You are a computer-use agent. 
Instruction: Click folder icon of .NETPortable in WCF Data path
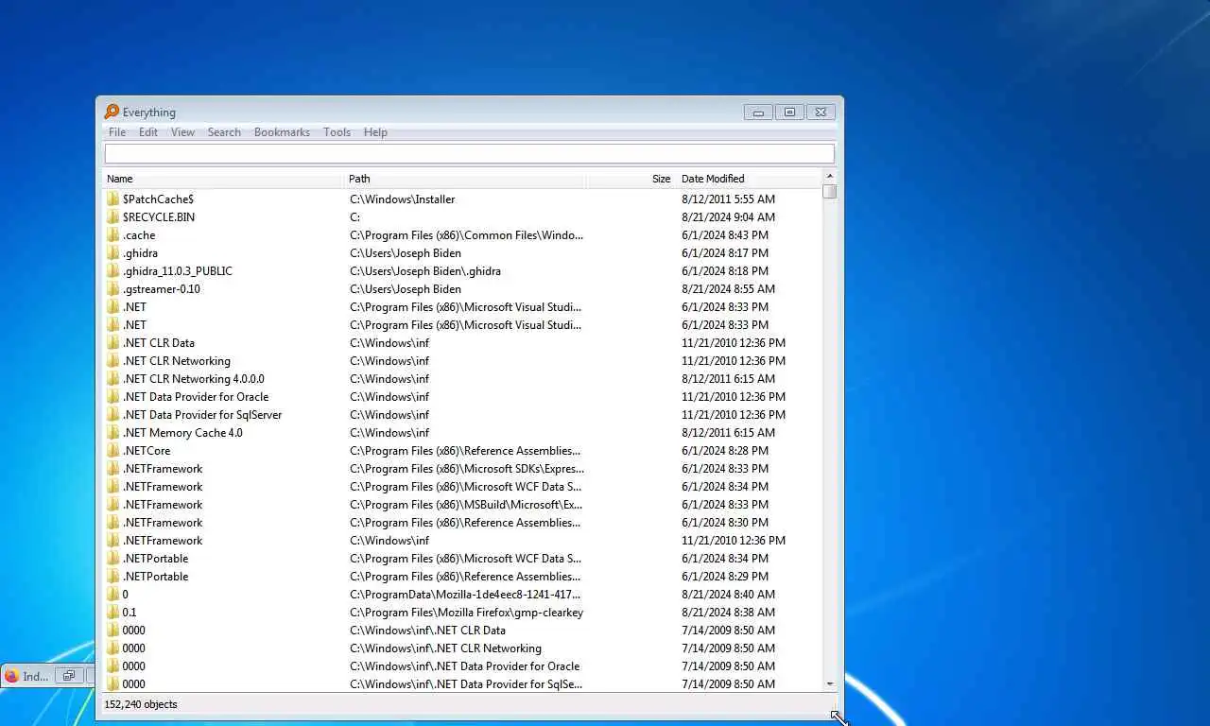112,559
